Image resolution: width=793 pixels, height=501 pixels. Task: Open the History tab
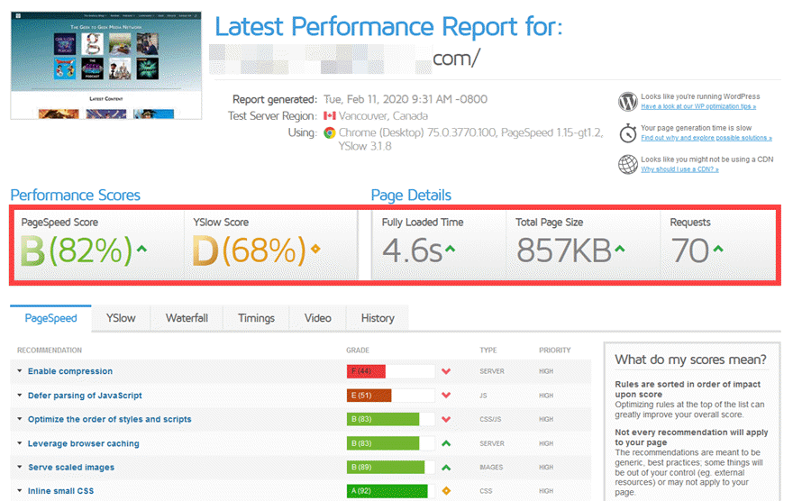point(377,318)
